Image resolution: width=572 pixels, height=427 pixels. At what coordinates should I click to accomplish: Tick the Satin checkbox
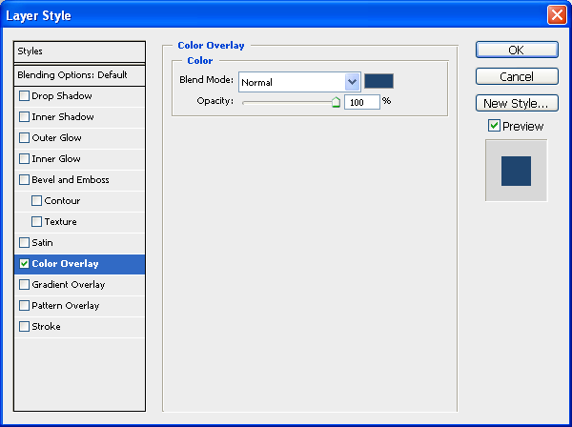pos(24,242)
